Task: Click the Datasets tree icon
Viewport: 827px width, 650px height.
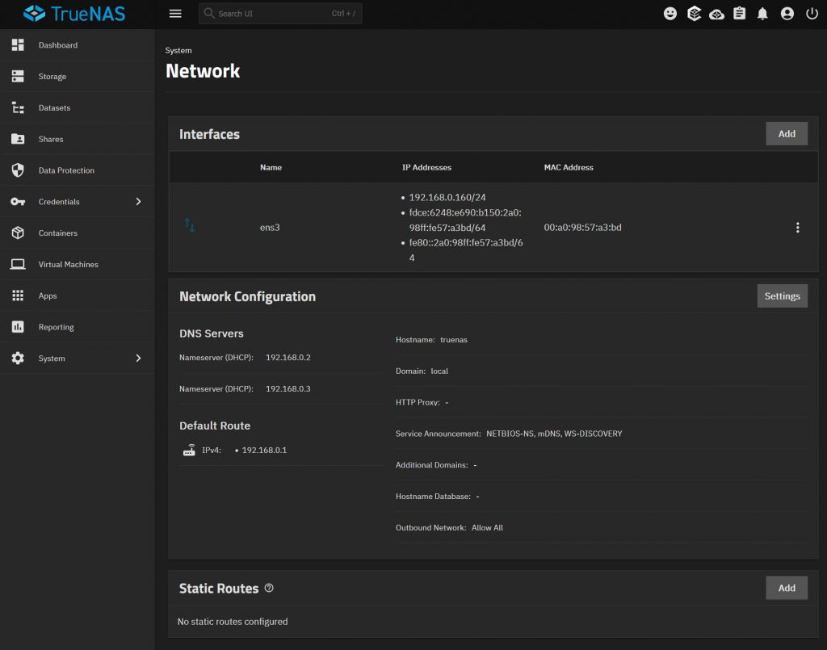Action: (18, 107)
